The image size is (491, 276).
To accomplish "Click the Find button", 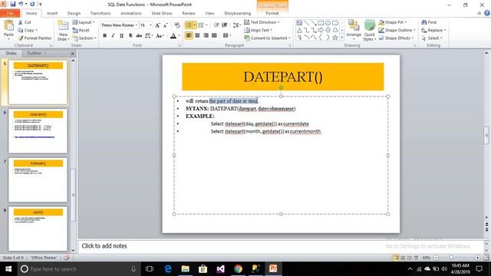I will (x=429, y=22).
